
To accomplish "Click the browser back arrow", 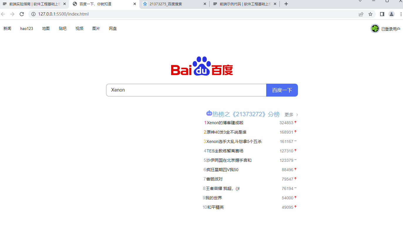I will click(3, 14).
